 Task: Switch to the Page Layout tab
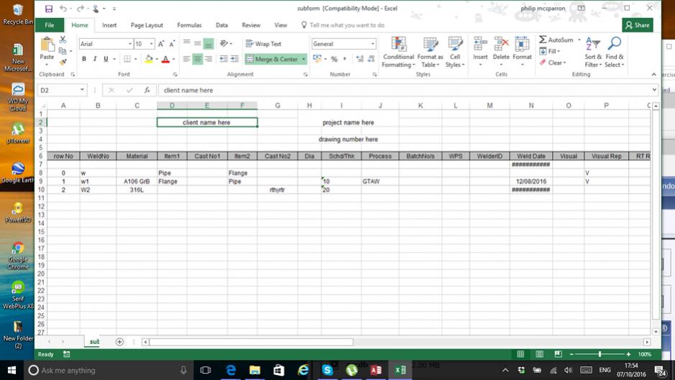pos(147,25)
